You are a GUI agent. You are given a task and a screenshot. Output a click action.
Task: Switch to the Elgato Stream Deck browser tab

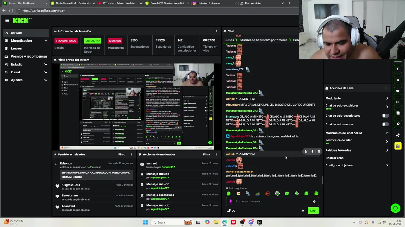coord(73,3)
